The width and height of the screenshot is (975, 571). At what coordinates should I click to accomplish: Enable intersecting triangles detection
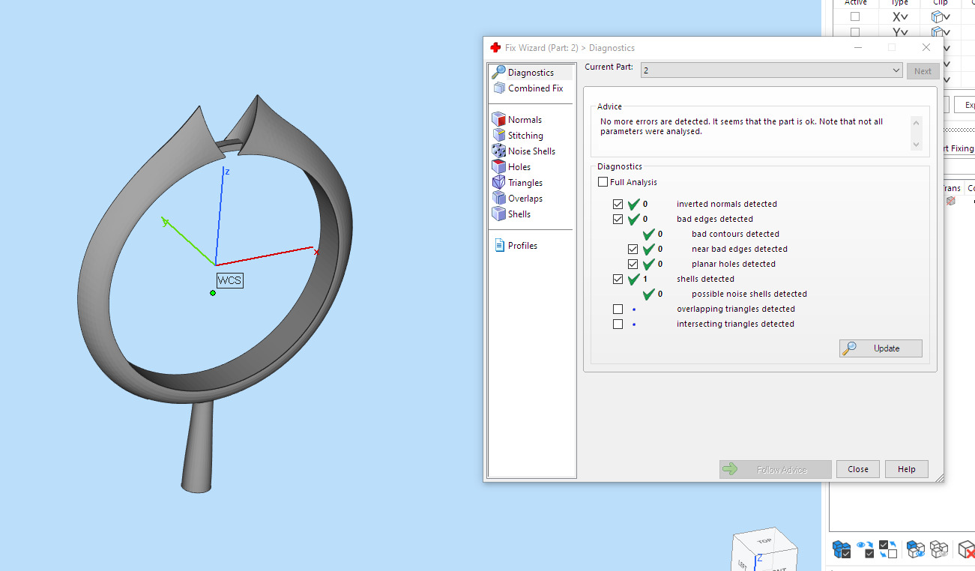click(618, 324)
